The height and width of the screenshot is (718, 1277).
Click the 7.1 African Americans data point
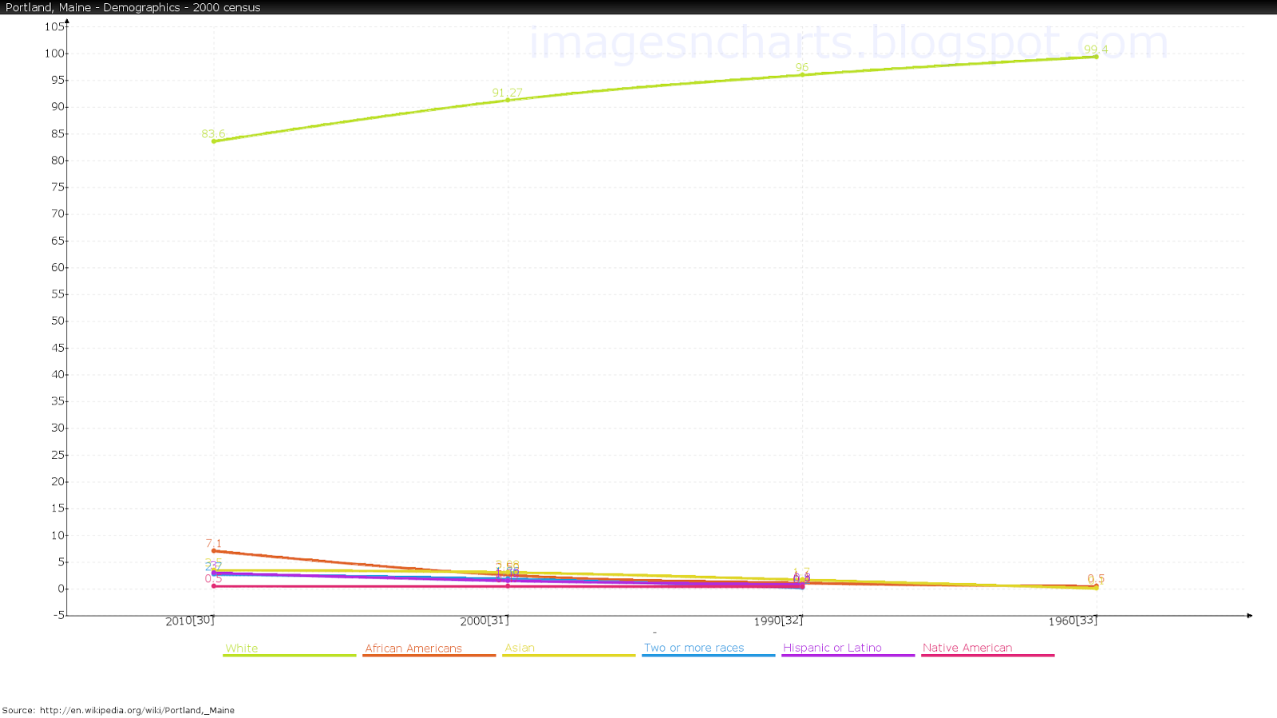[x=214, y=550]
